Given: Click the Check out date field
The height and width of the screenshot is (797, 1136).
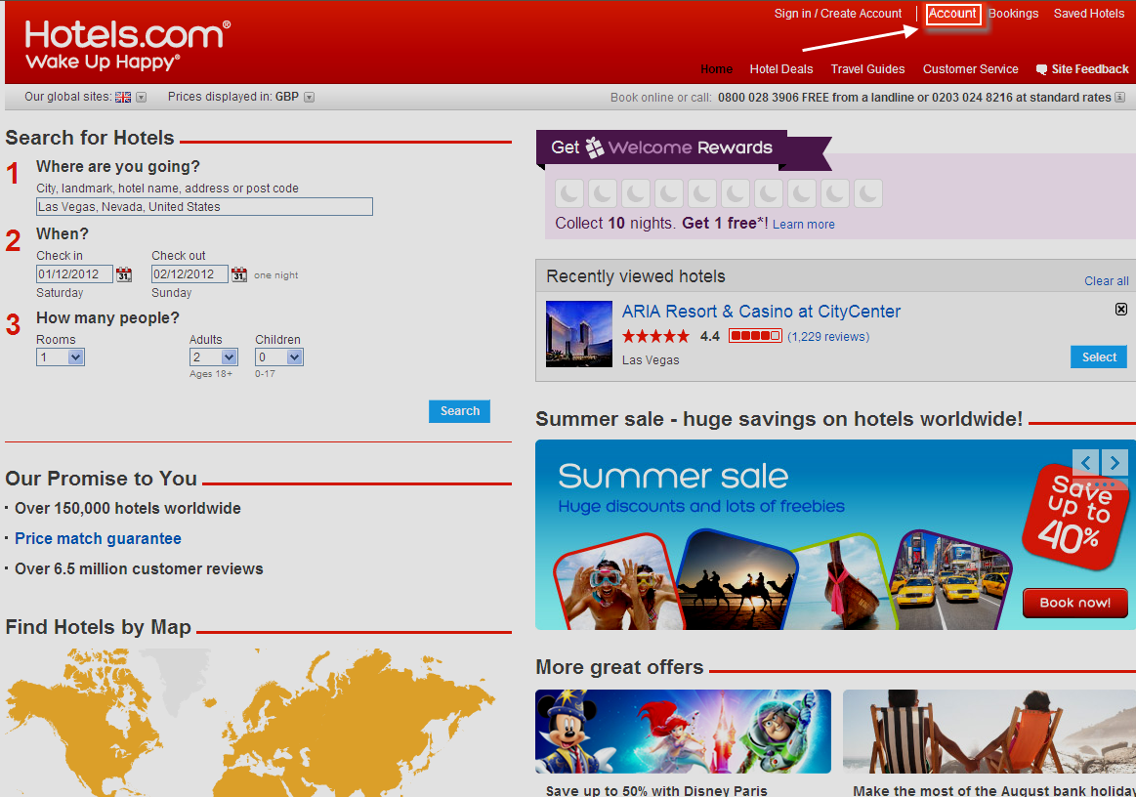Looking at the screenshot, I should 189,273.
